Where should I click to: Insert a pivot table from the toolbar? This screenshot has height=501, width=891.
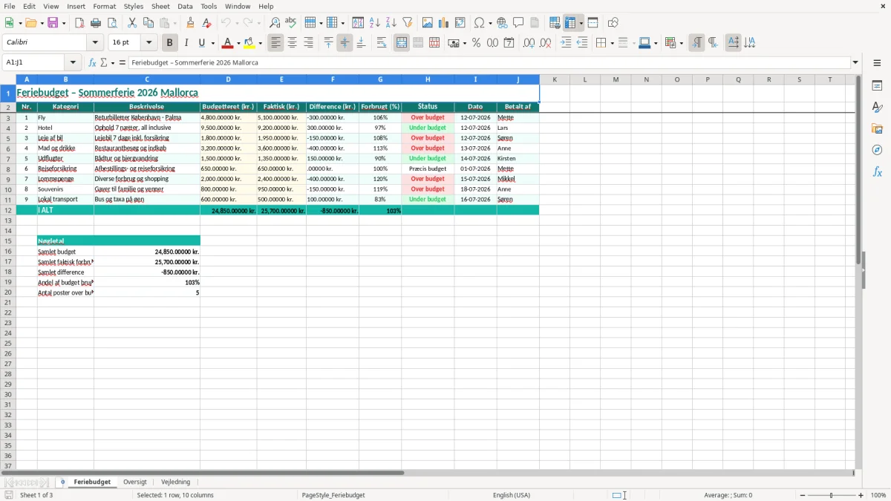(460, 23)
